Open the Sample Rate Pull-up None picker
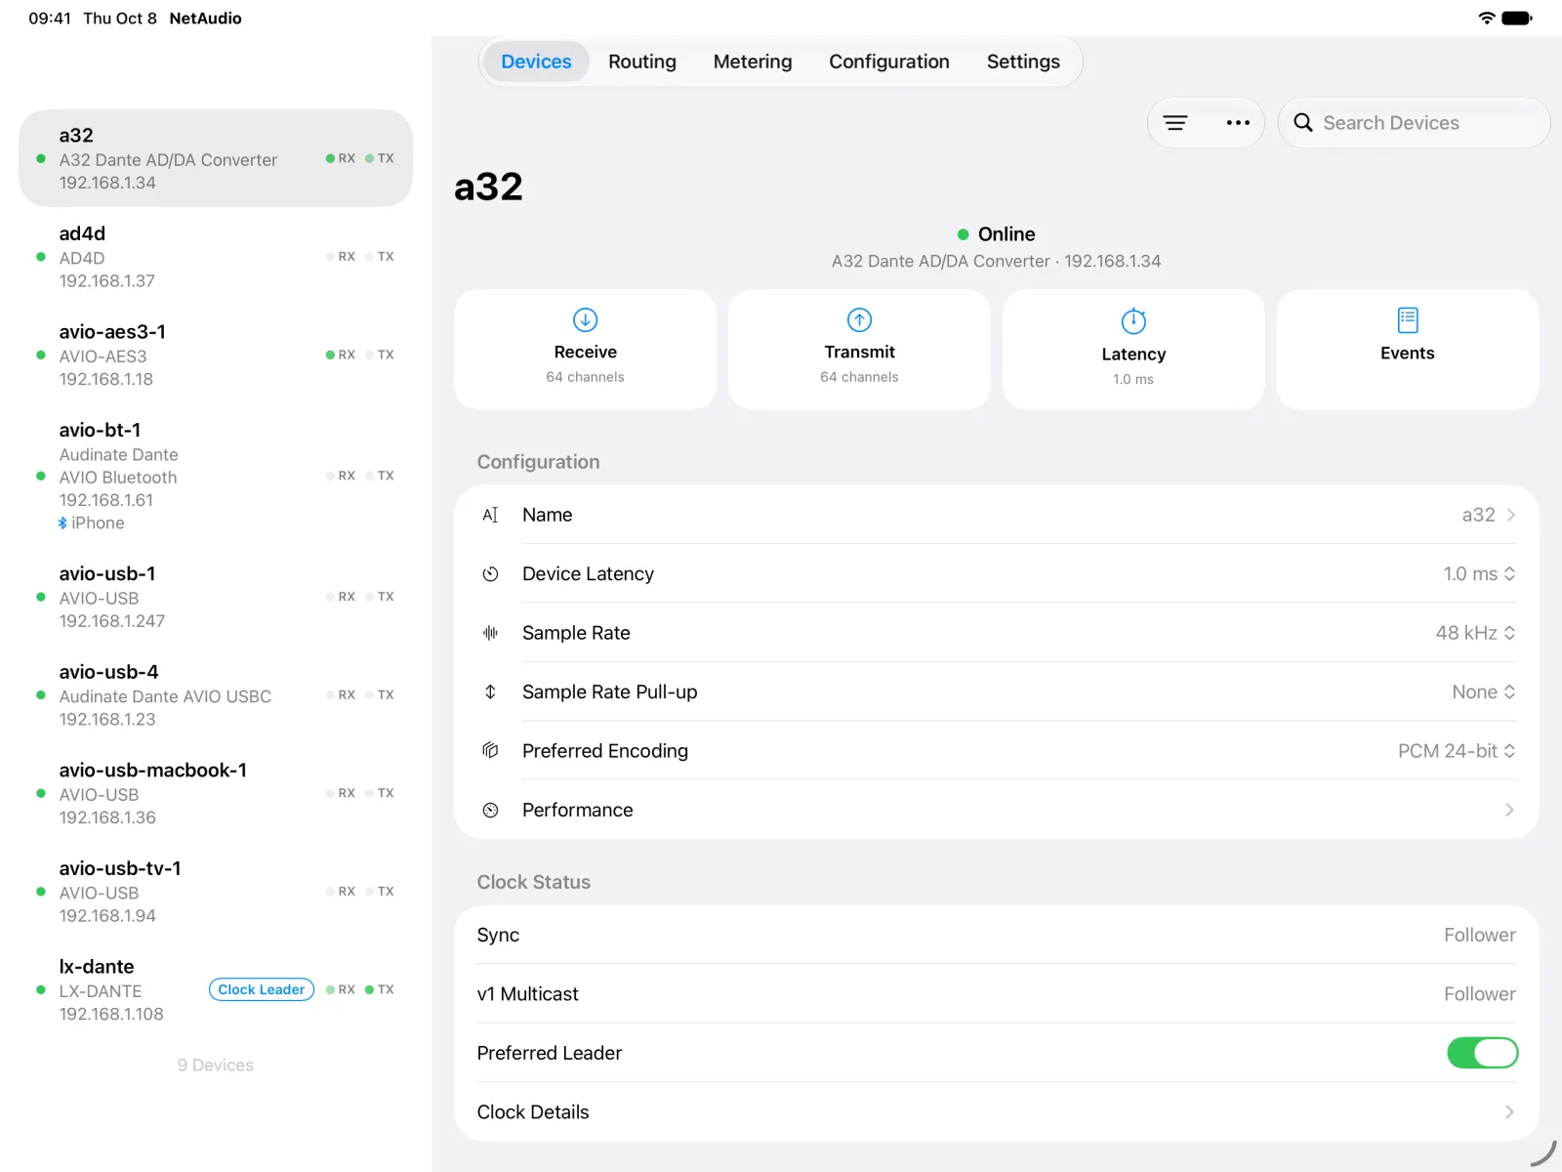1562x1172 pixels. click(x=1484, y=691)
